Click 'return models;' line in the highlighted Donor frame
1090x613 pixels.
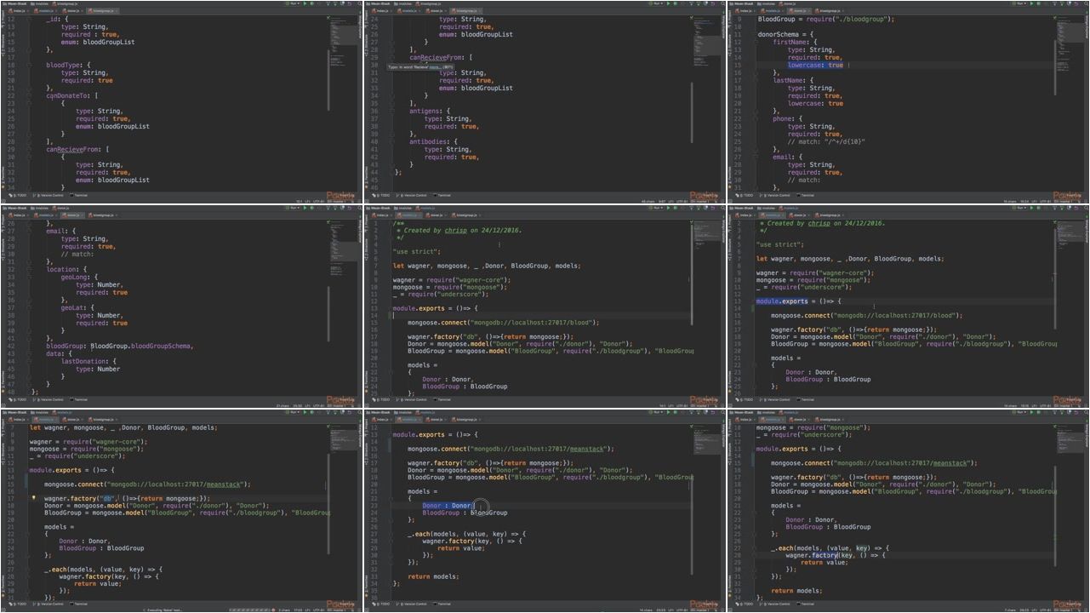(433, 576)
